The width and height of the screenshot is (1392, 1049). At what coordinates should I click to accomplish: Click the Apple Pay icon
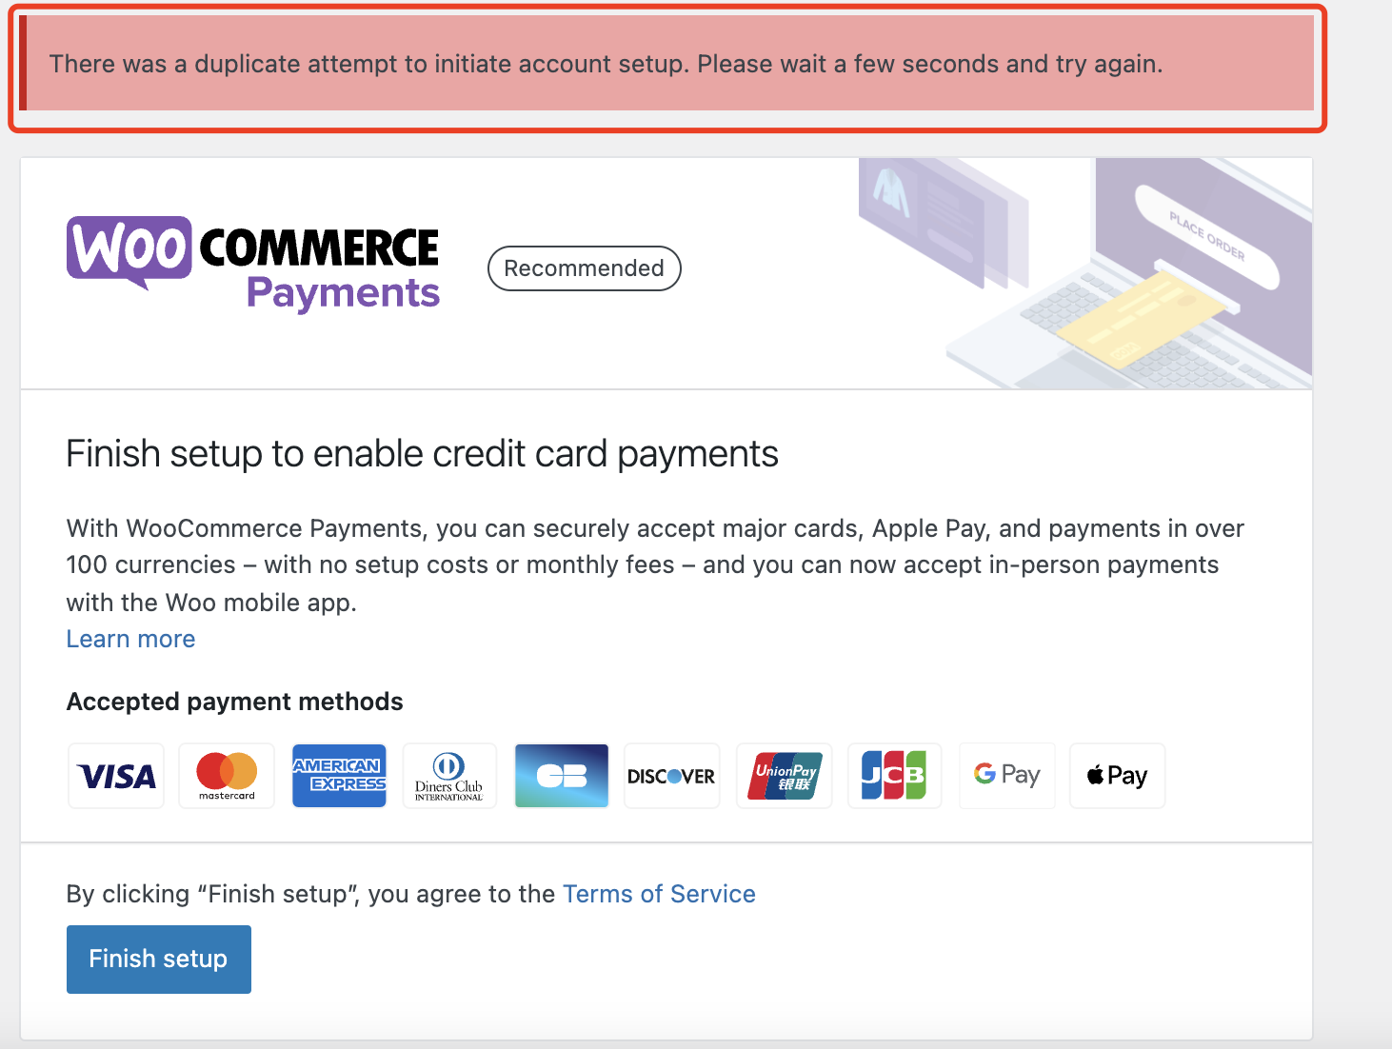click(1117, 776)
